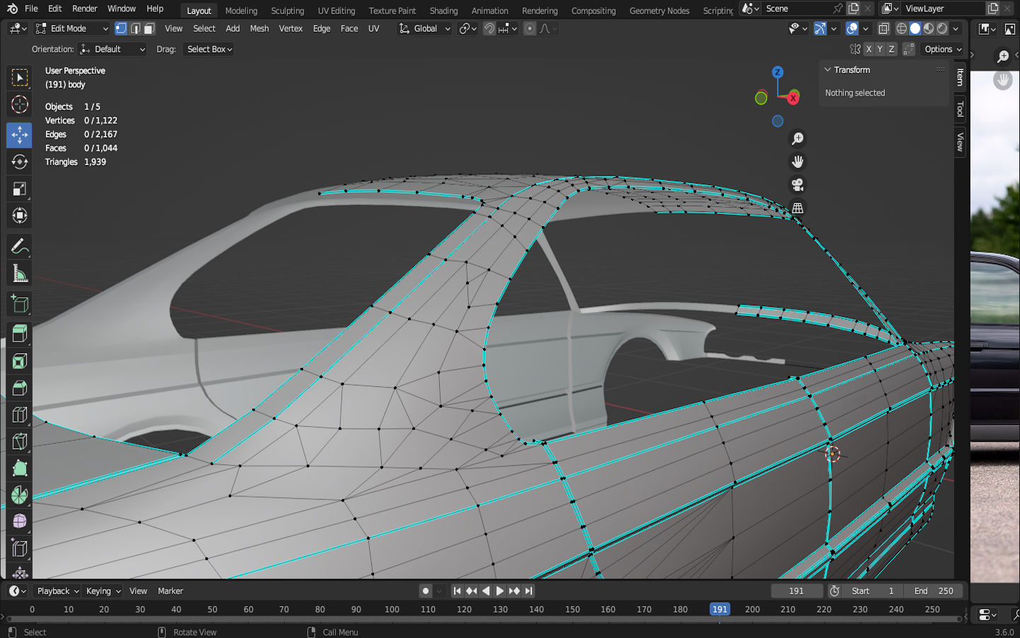The width and height of the screenshot is (1020, 638).
Task: Select the Add Cube tool
Action: [19, 304]
